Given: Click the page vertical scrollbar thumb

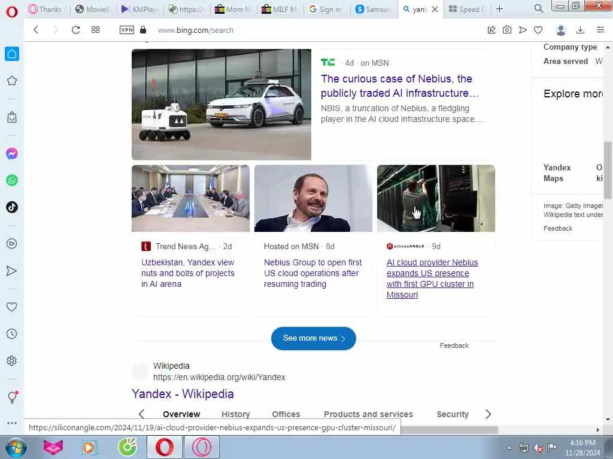Looking at the screenshot, I should pos(608,170).
